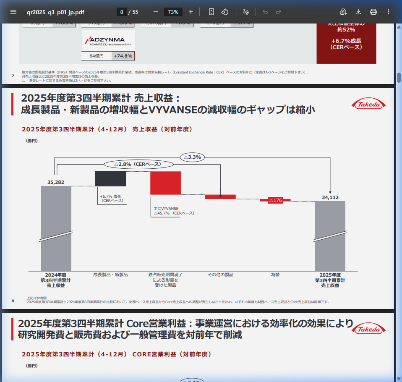
Task: Save the PDF to Google Drive
Action: (x=343, y=12)
